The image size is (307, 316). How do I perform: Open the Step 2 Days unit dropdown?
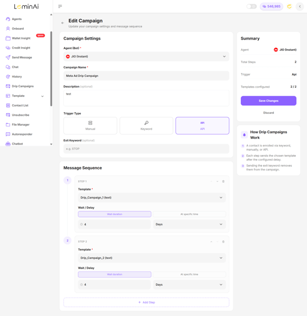pyautogui.click(x=189, y=285)
